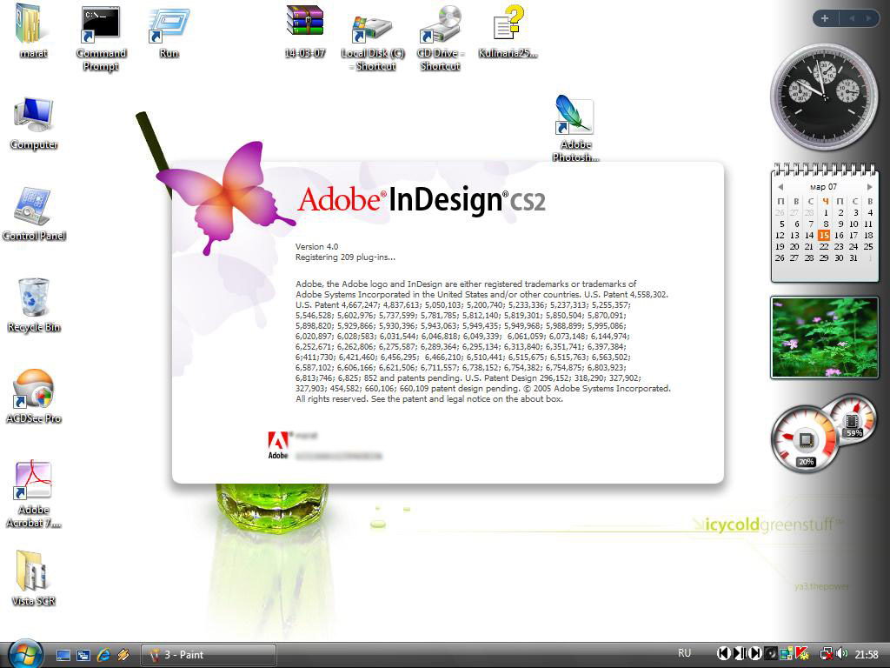Click the Kaspersky tray icon
The image size is (890, 668).
tap(802, 654)
